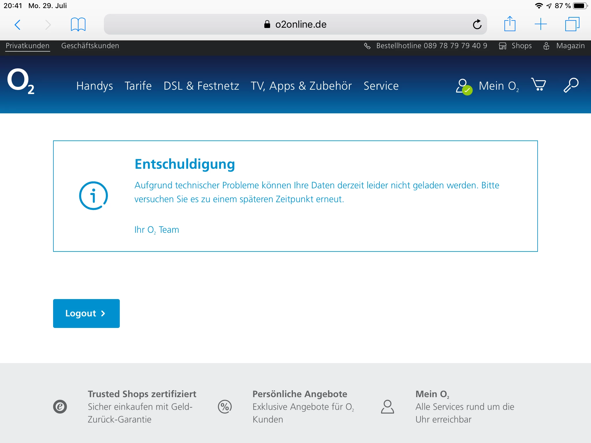This screenshot has height=443, width=591.
Task: Open the Service menu
Action: pyautogui.click(x=381, y=86)
